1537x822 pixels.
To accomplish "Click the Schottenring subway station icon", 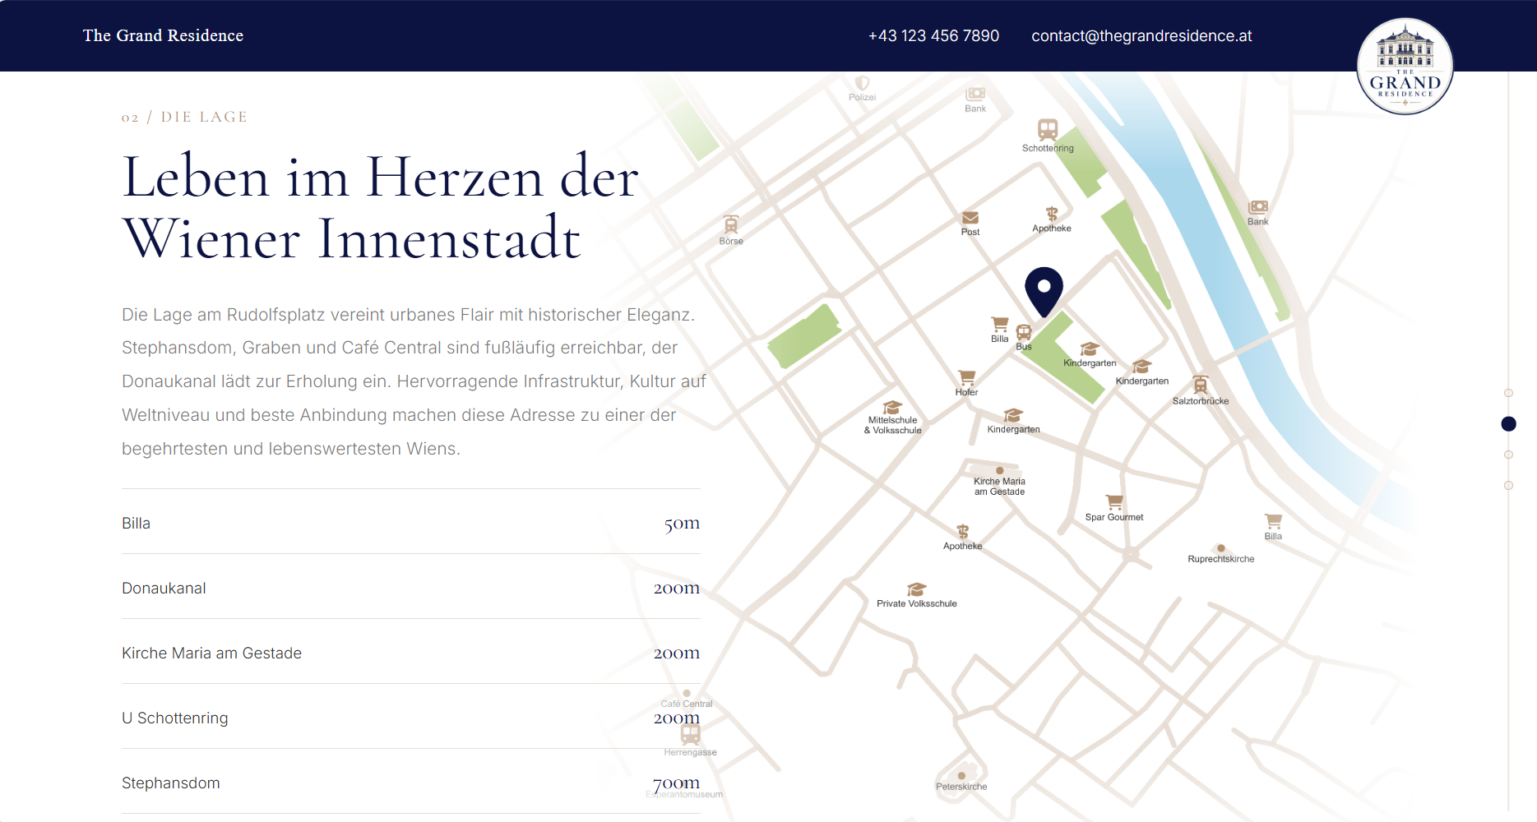I will click(1048, 130).
